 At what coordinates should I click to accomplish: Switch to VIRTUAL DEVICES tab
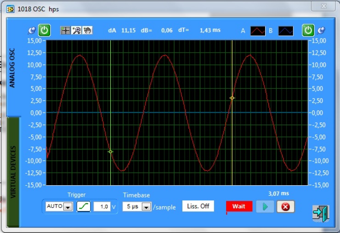(x=13, y=172)
